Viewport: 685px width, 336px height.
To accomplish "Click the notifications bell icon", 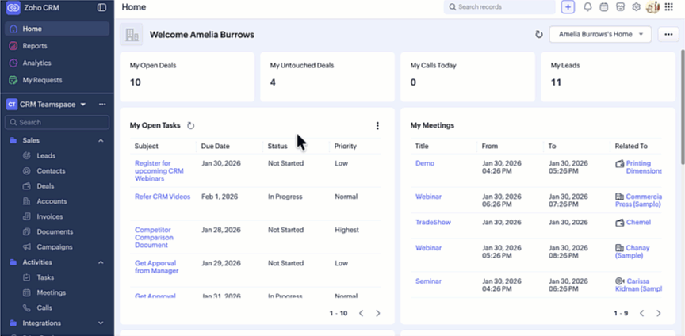I will pyautogui.click(x=587, y=7).
